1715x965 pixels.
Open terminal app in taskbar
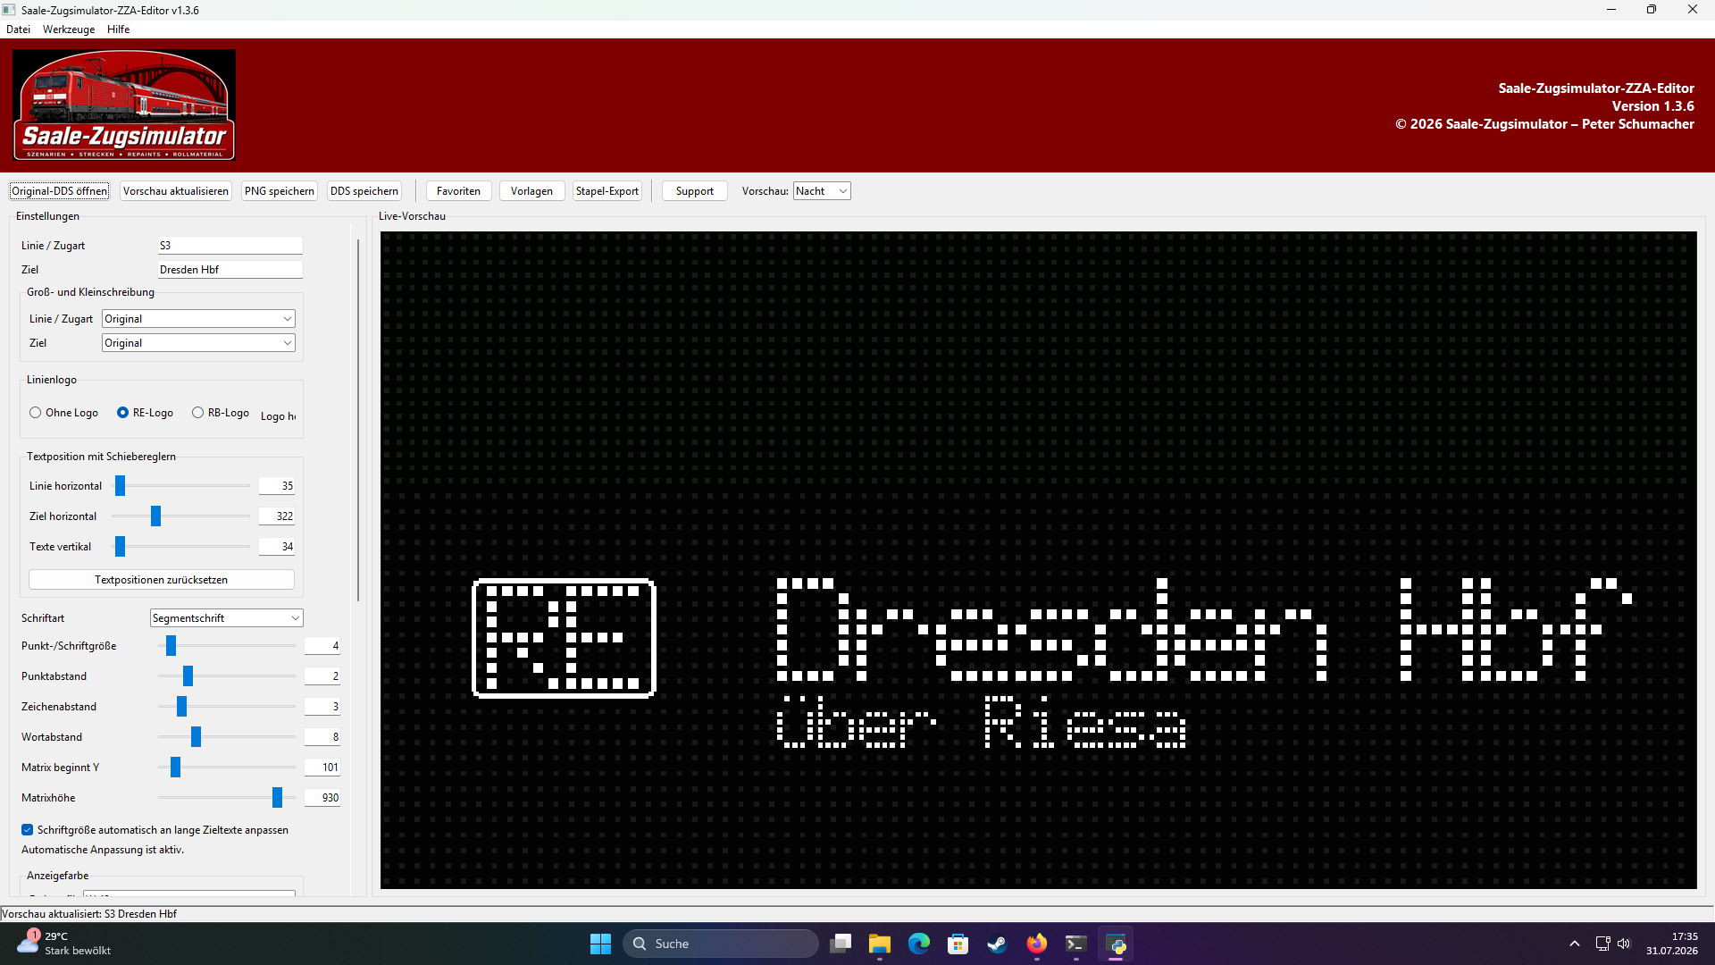coord(1076,944)
